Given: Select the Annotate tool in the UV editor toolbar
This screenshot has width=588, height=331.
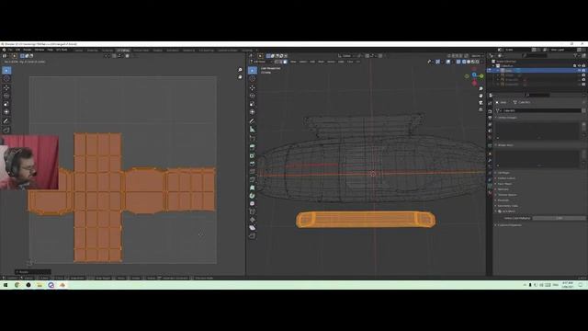Looking at the screenshot, I should pos(6,121).
